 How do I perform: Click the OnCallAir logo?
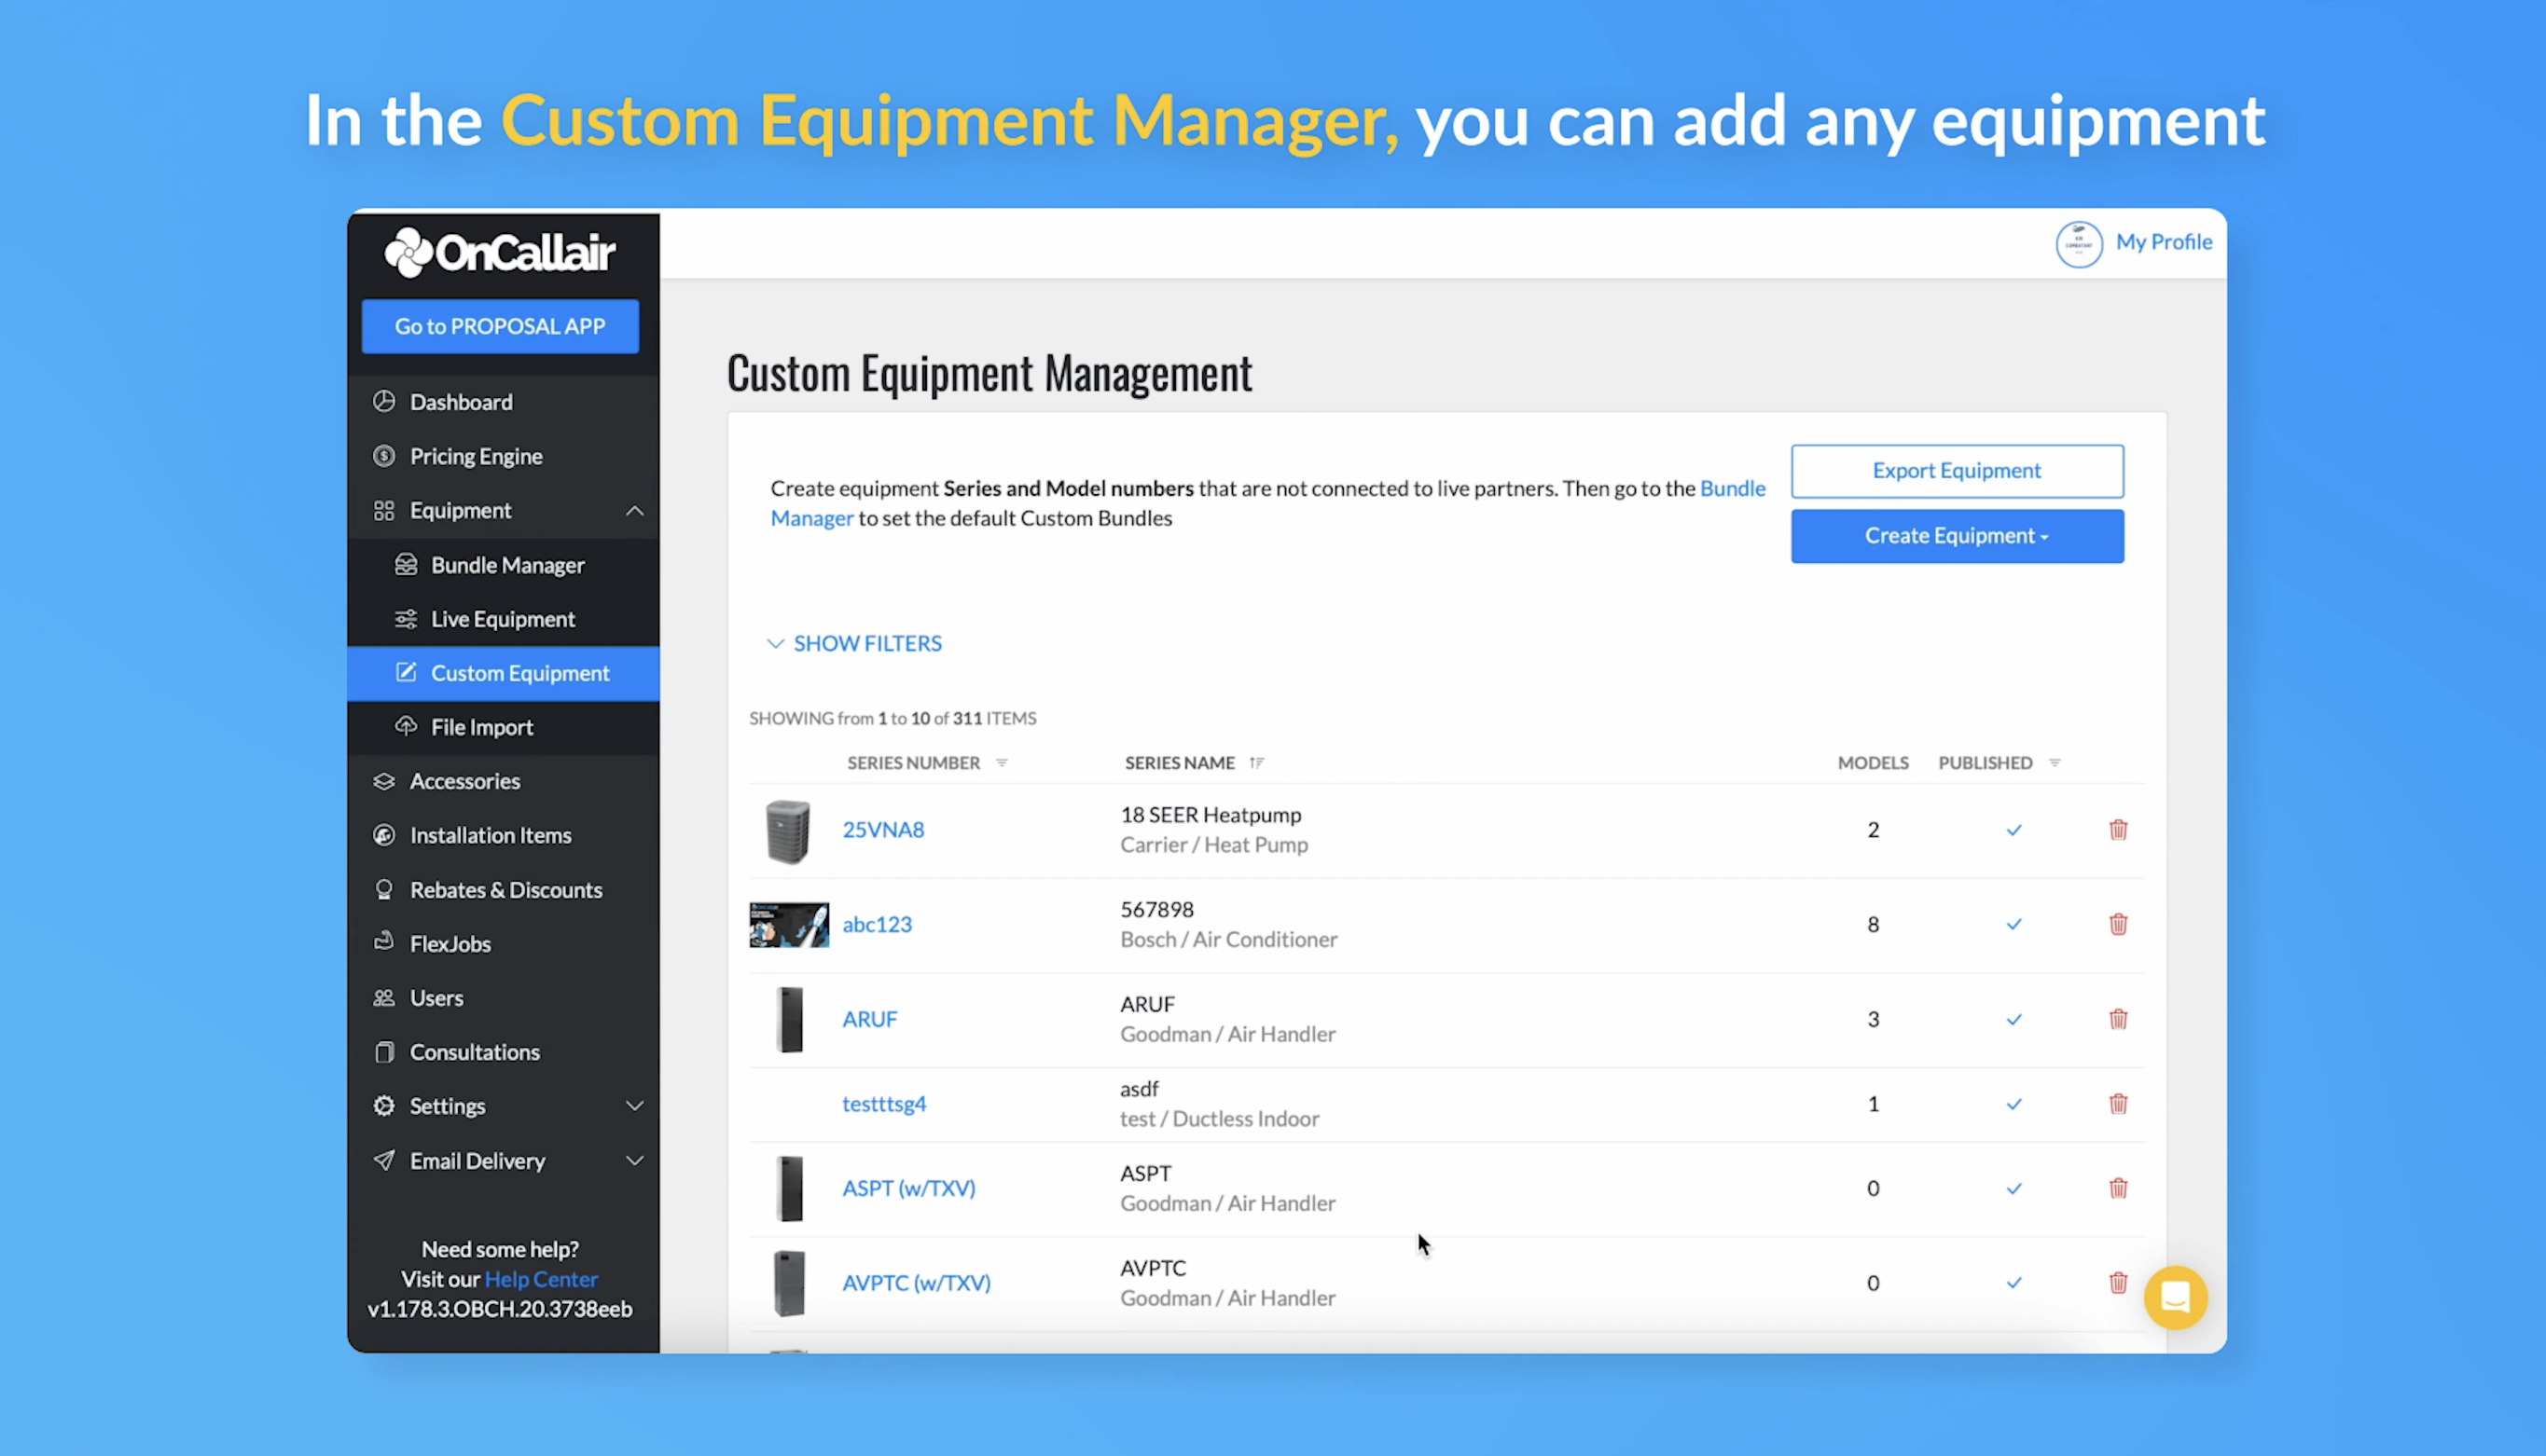499,252
